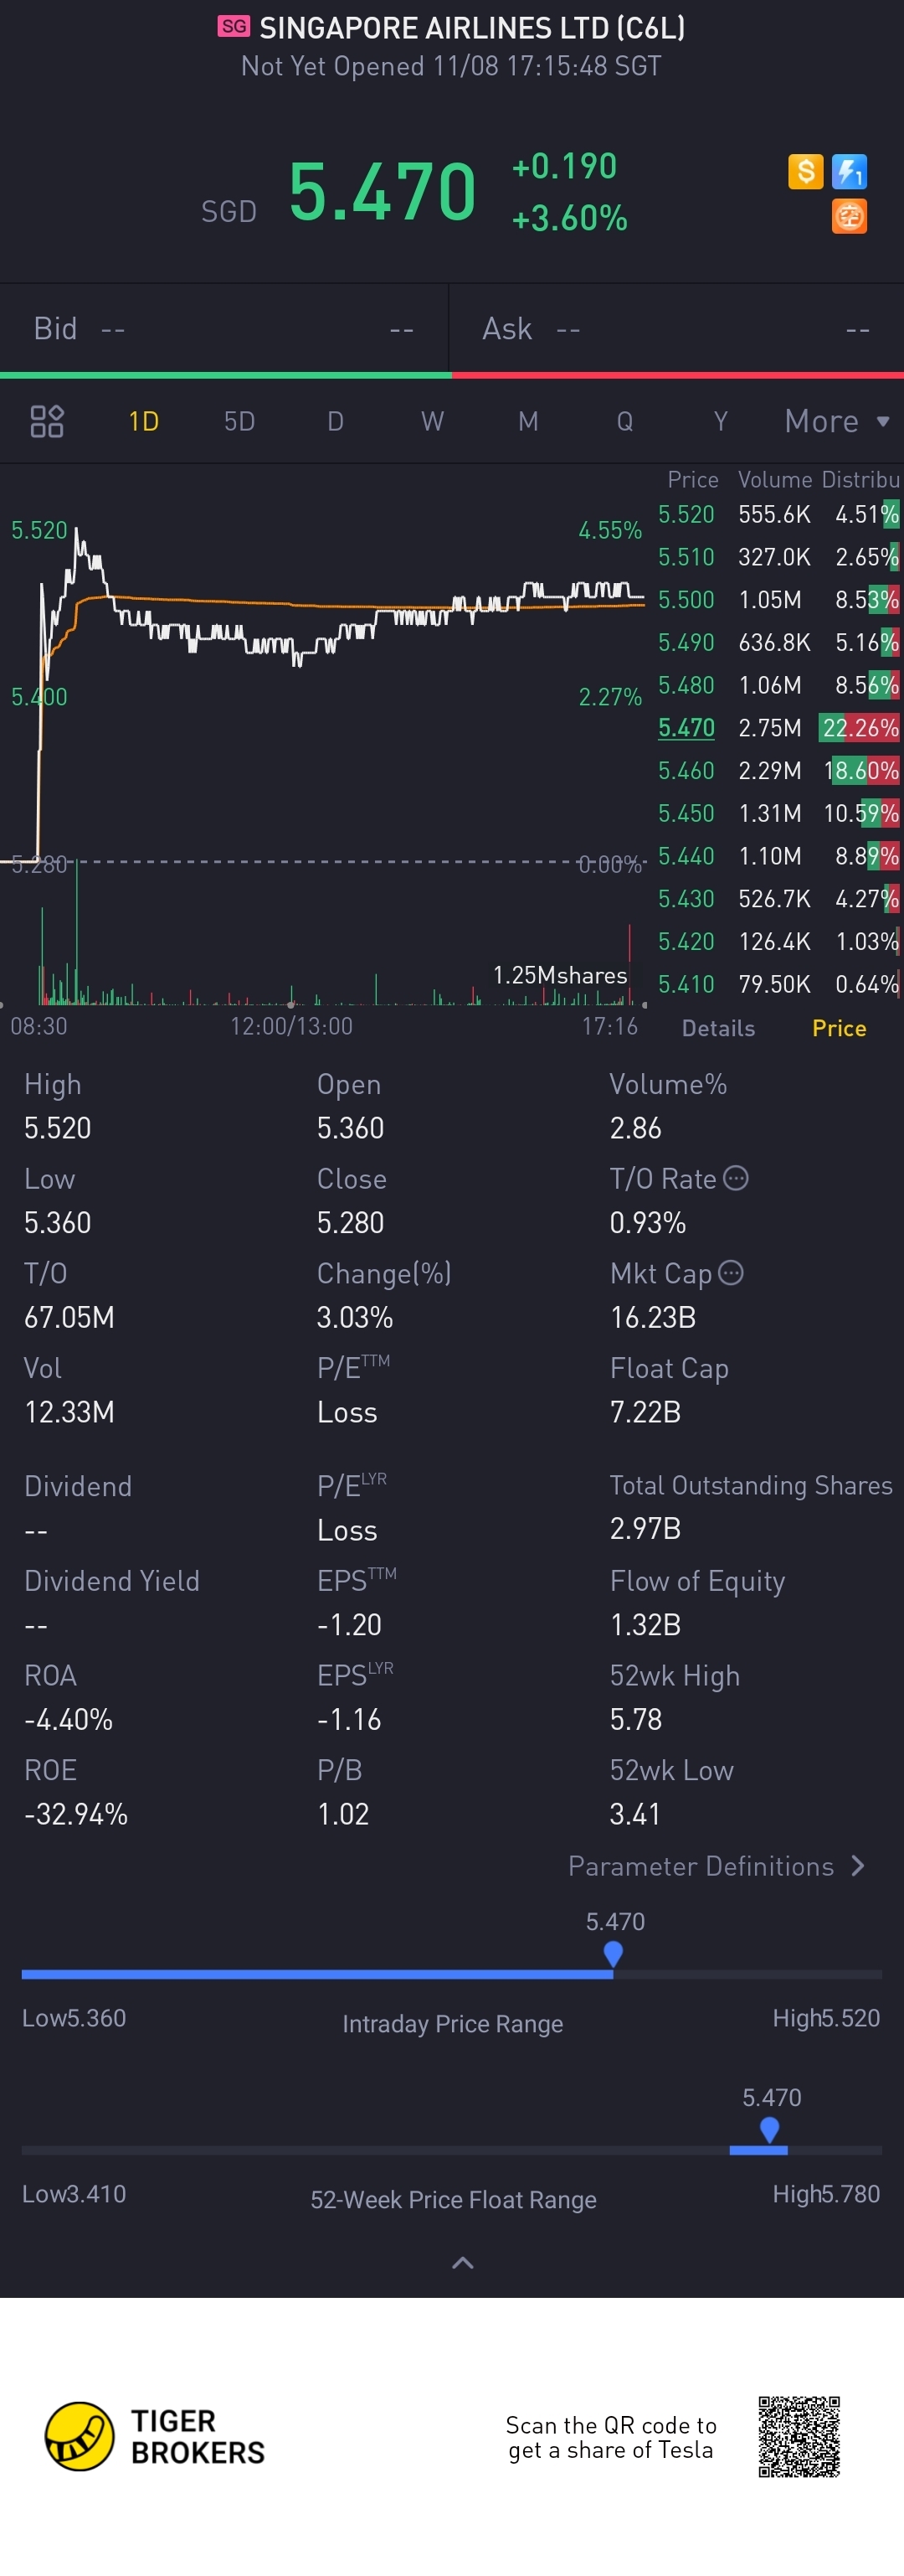Viewport: 904px width, 2576px height.
Task: Select the 5.450 price level row
Action: tap(778, 813)
